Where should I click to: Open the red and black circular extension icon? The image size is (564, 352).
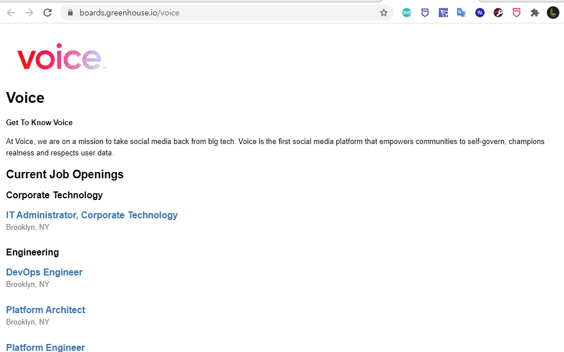click(x=498, y=13)
